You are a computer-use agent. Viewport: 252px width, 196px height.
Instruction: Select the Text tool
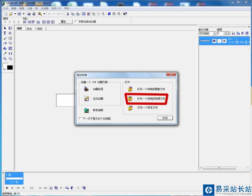point(5,33)
